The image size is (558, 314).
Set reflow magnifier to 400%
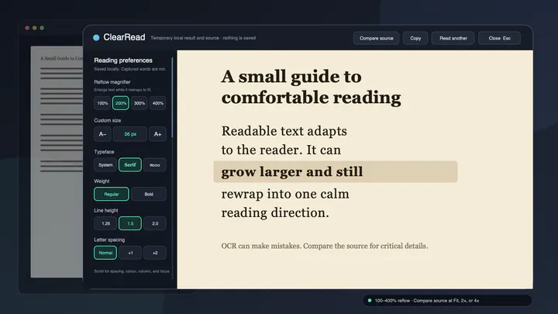157,103
